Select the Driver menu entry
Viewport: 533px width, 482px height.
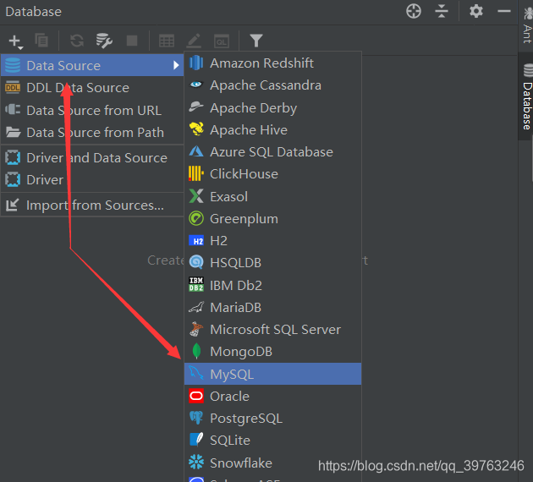click(92, 179)
